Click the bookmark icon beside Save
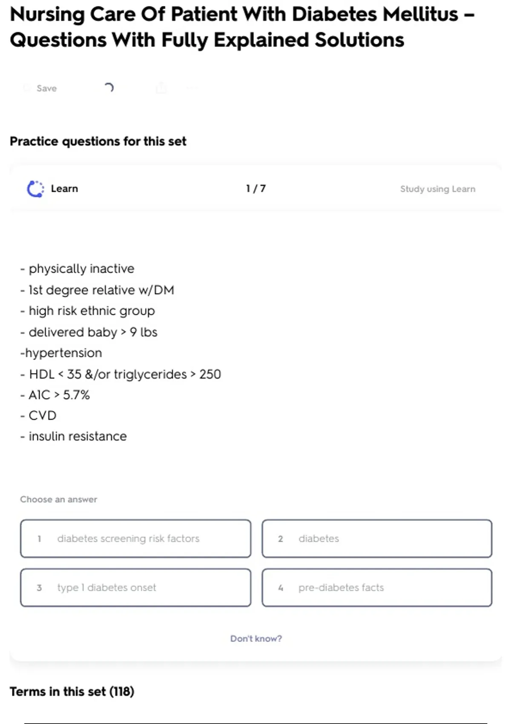 click(27, 88)
